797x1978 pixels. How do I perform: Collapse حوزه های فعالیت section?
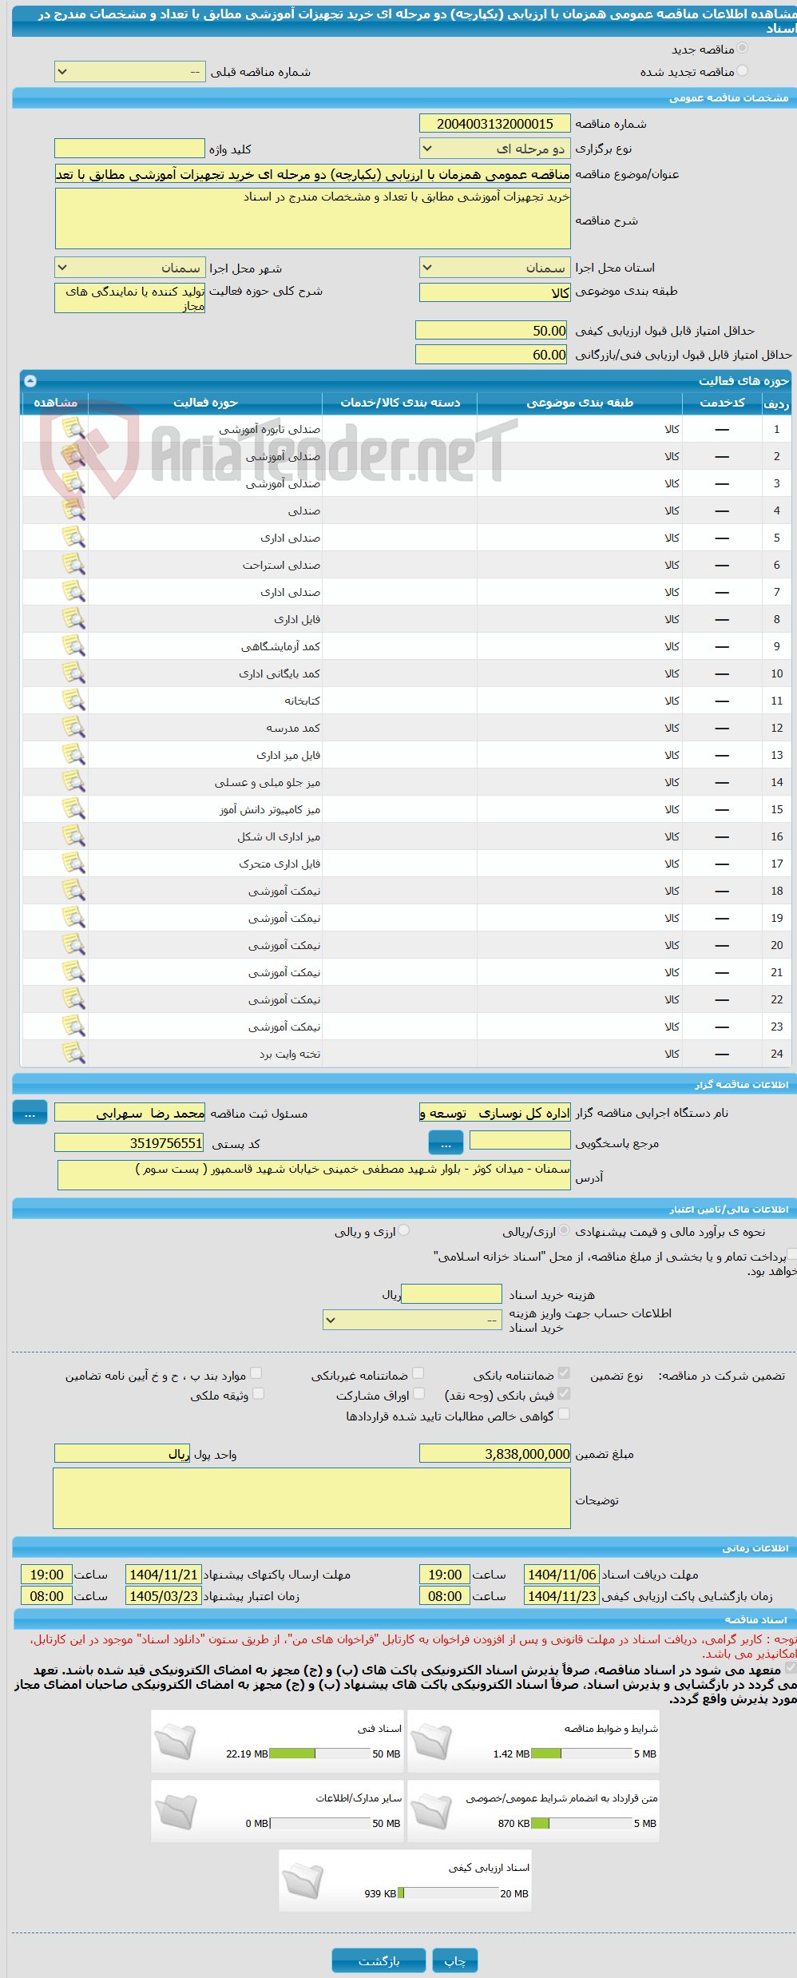point(30,380)
